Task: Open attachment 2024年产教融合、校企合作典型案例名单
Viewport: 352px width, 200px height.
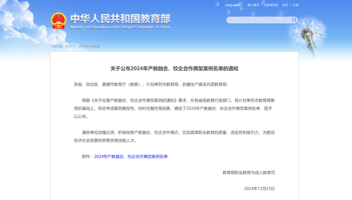Action: tap(131, 156)
